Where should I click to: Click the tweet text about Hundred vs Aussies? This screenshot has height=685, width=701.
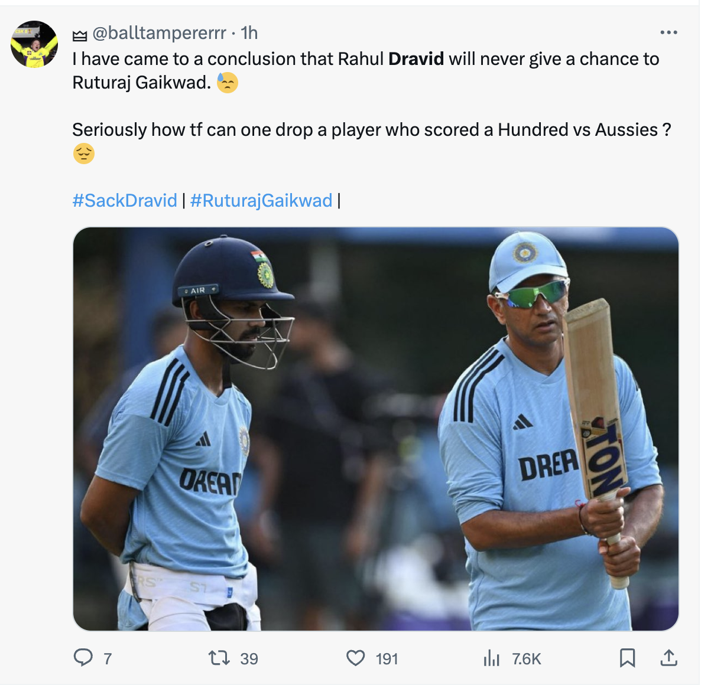(372, 130)
